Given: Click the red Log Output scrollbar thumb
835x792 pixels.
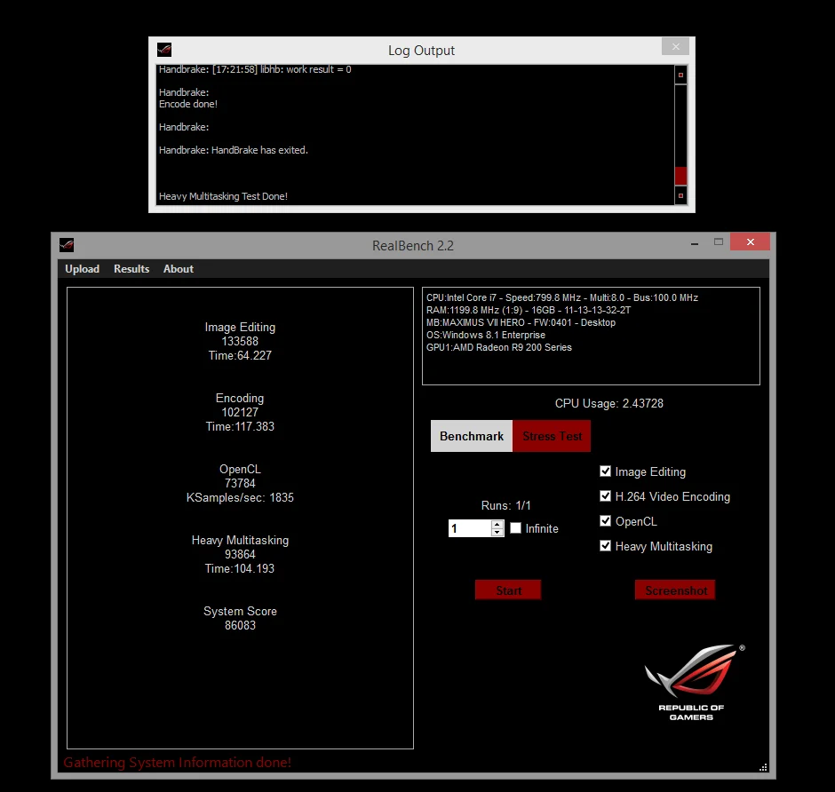Looking at the screenshot, I should (x=680, y=176).
